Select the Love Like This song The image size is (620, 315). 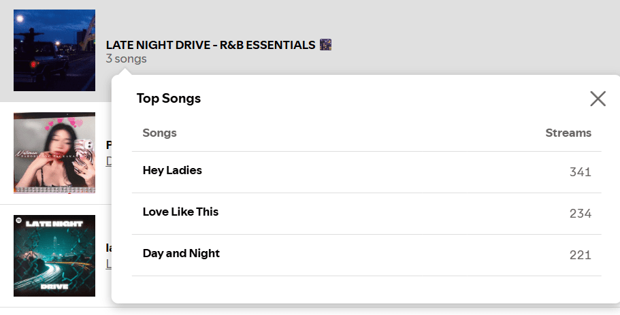point(180,212)
